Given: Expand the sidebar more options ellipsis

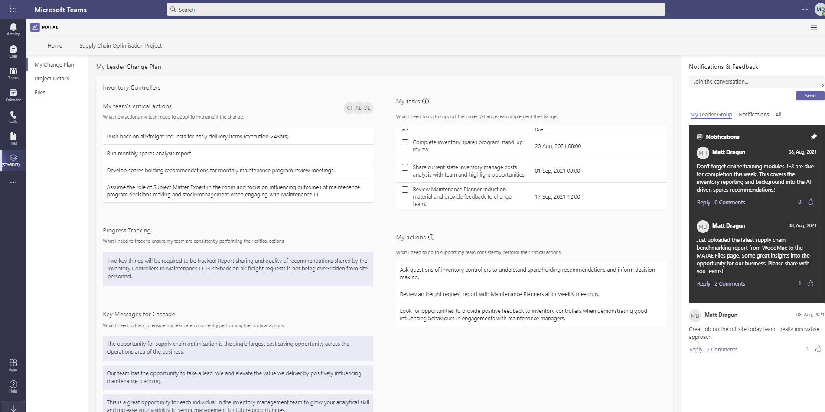Looking at the screenshot, I should [13, 182].
